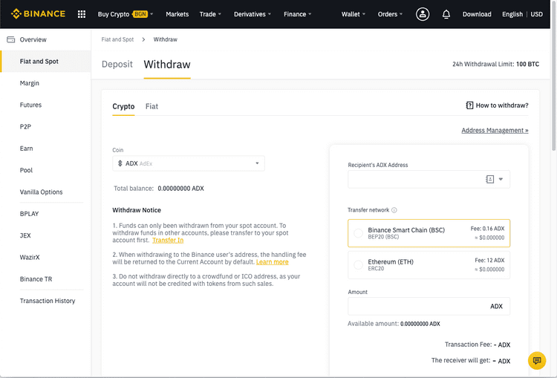Click the How to withdraw help icon
Screen dimensions: 557x378
469,105
